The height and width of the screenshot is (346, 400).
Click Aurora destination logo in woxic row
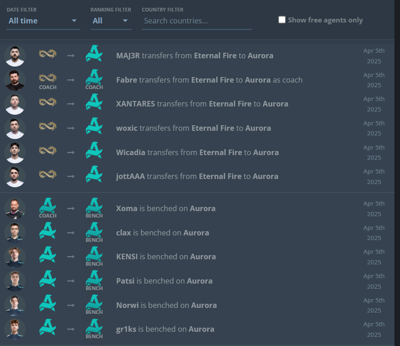tap(94, 126)
